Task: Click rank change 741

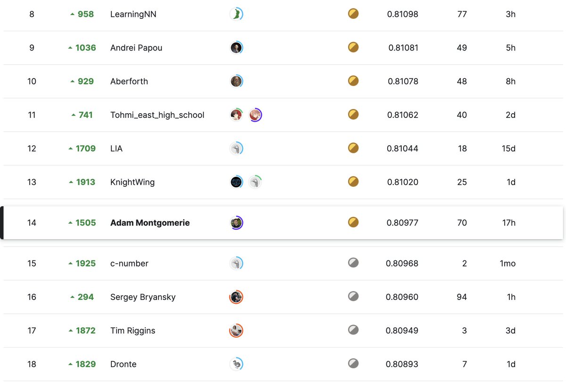Action: (82, 115)
